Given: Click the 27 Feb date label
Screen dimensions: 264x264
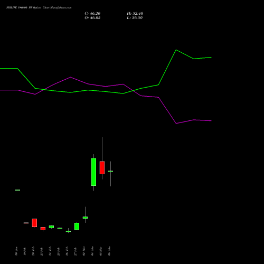Looking at the screenshot, I should coord(76,251).
